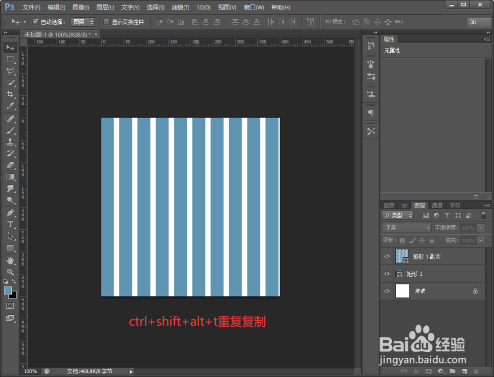Delete layer with trash icon
494x377 pixels.
tap(476, 371)
